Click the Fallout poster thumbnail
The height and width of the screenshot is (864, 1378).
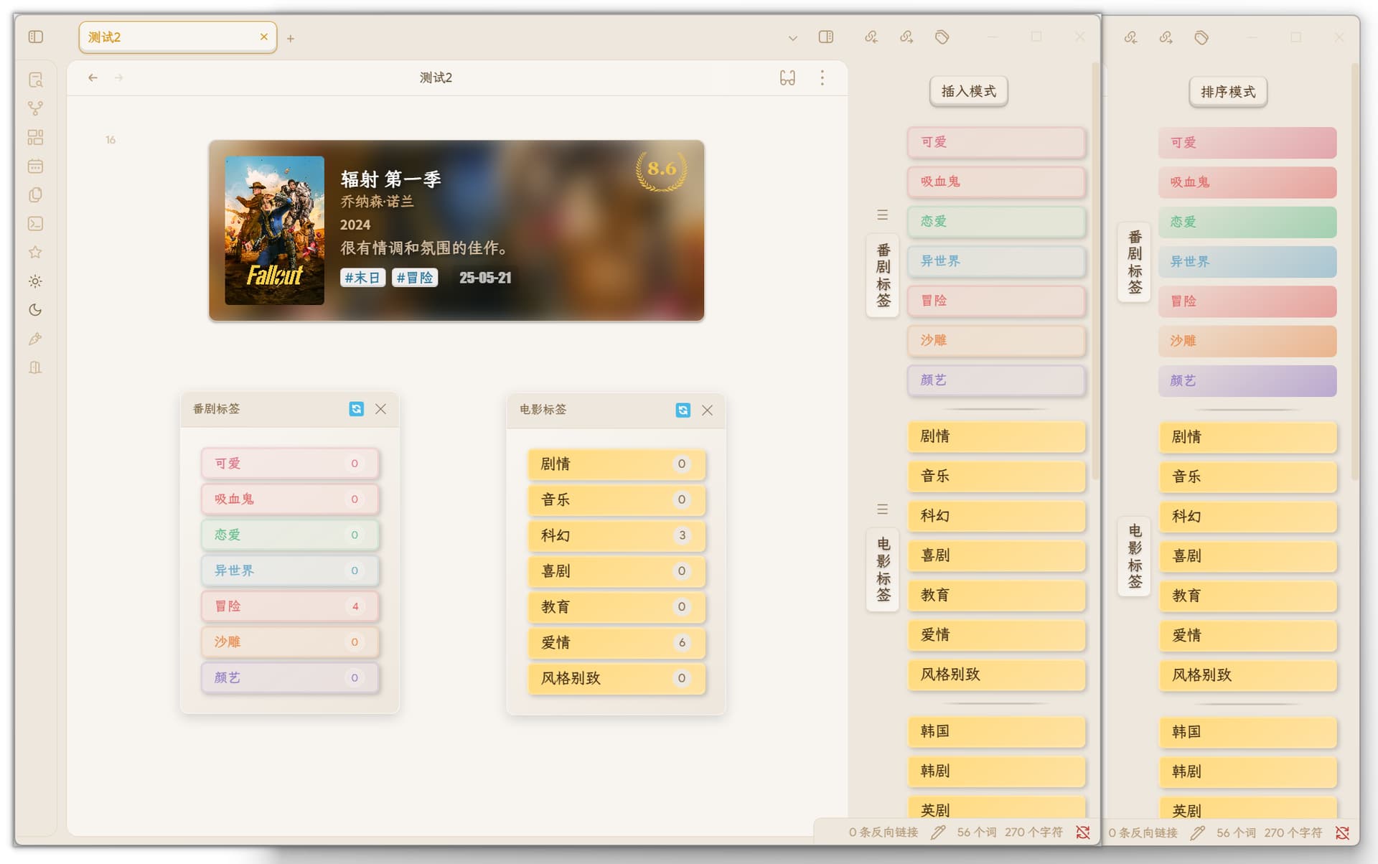coord(274,230)
